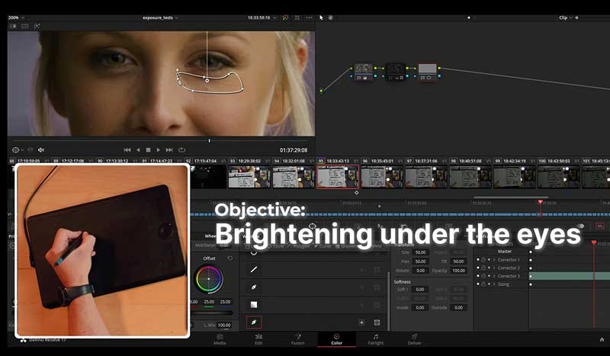The height and width of the screenshot is (356, 610).
Task: Expand the Corrector 2 keyframe track
Action: 494,268
